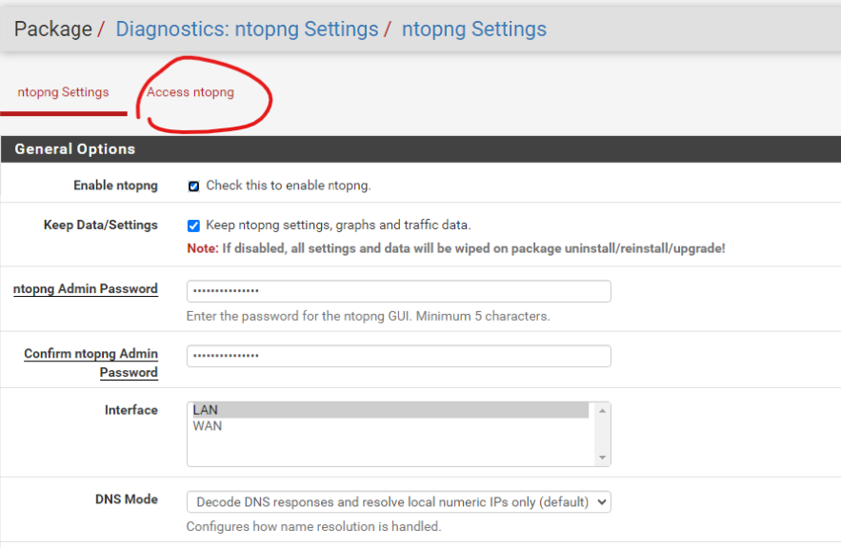Expand the DNS Mode dropdown
841x548 pixels.
pyautogui.click(x=398, y=501)
